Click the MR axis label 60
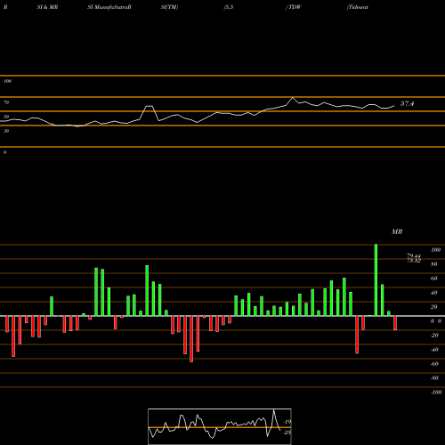Image resolution: width=445 pixels, height=445 pixels. tap(433, 279)
